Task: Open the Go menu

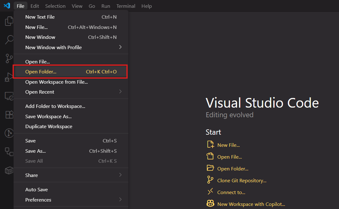Action: click(92, 6)
